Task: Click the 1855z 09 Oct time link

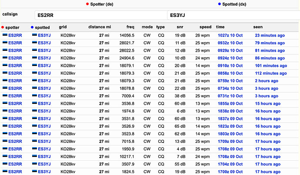Action: 230,103
